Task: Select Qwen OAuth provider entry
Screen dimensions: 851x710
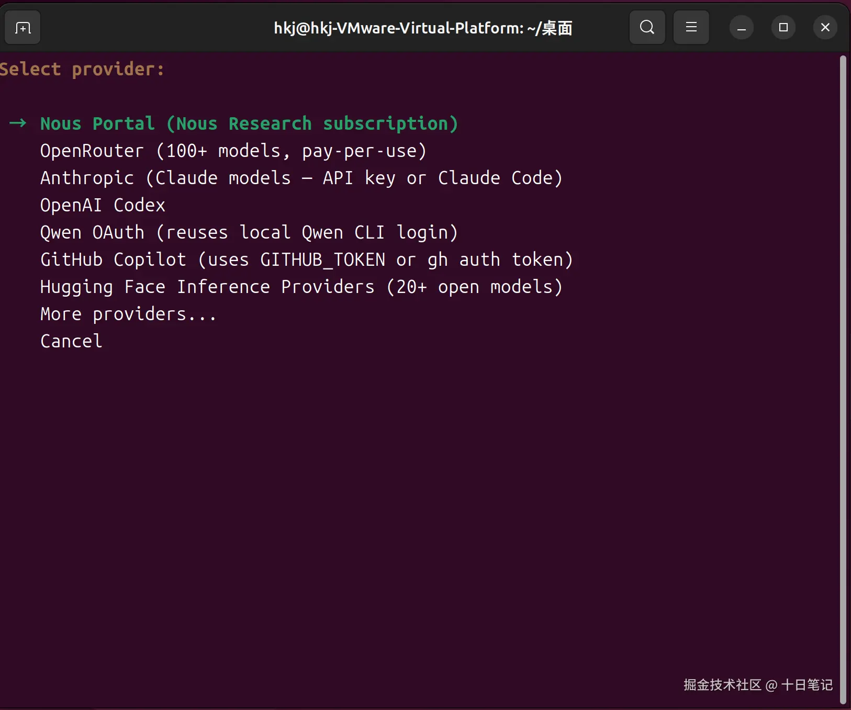Action: tap(249, 233)
